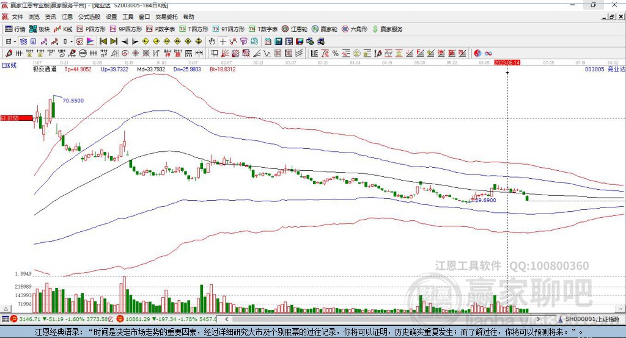Click the Dn=25.9803 indicator value

[187, 69]
